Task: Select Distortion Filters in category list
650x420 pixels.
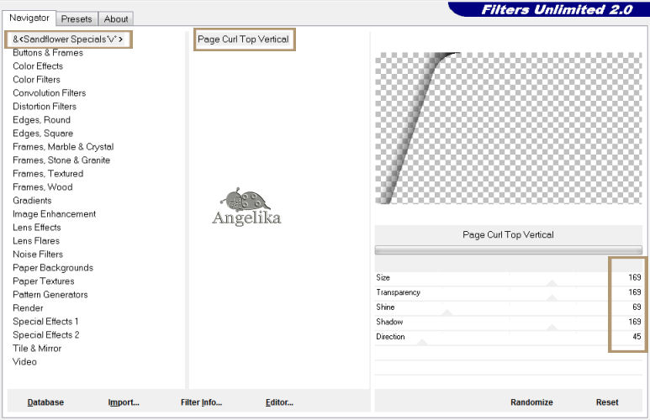Action: pyautogui.click(x=45, y=107)
